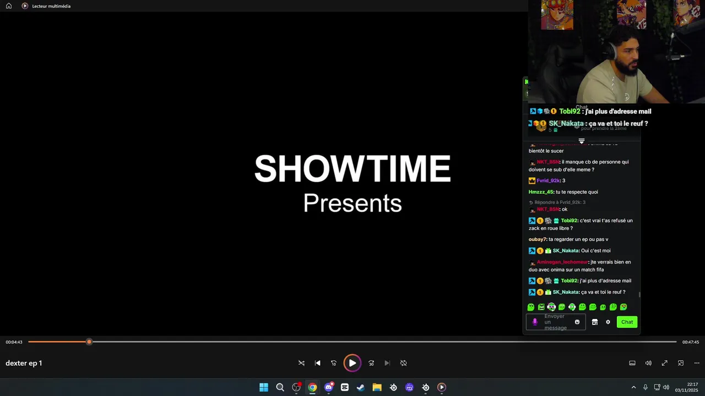Open Hmzzz_45's profile in chat
The image size is (705, 396).
(x=541, y=192)
